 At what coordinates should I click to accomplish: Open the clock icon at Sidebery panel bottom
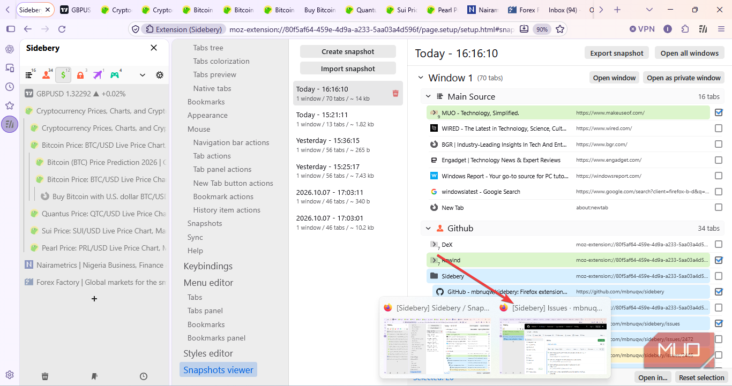coord(144,376)
